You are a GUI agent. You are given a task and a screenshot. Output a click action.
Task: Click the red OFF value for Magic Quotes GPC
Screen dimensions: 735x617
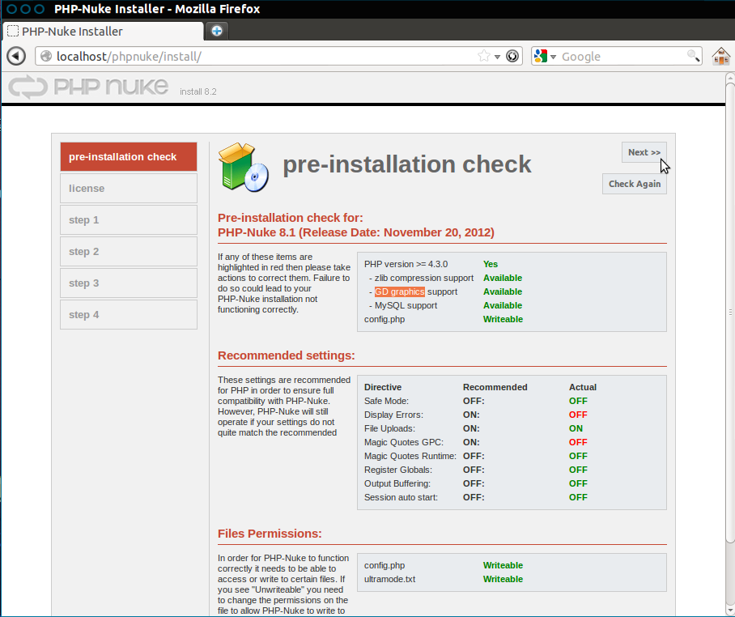click(578, 442)
